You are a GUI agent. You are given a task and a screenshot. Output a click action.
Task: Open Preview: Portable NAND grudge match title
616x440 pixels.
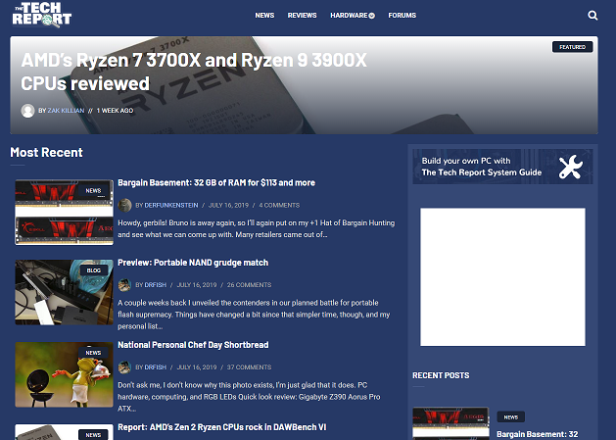[x=193, y=263]
